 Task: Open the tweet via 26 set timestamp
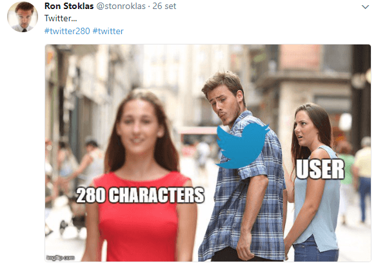click(x=164, y=6)
